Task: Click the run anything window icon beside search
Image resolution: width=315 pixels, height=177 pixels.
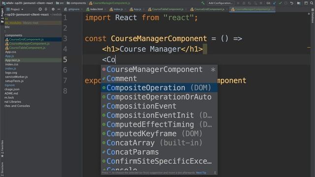Action: pos(306,3)
